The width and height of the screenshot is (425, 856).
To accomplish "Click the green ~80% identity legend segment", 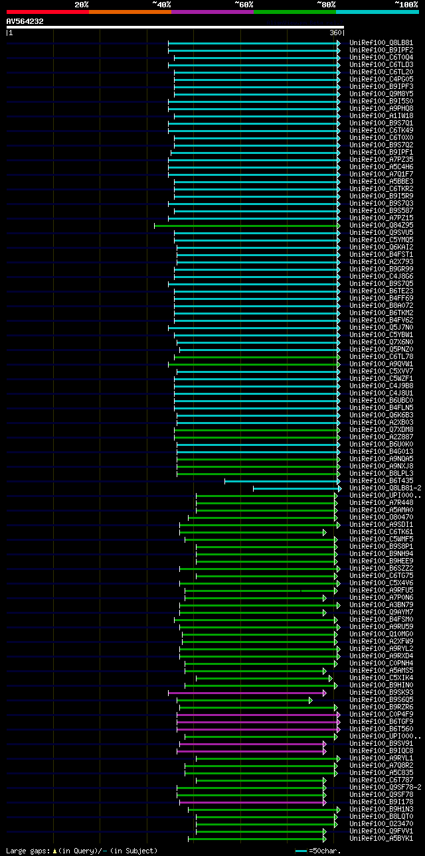I will pyautogui.click(x=295, y=11).
